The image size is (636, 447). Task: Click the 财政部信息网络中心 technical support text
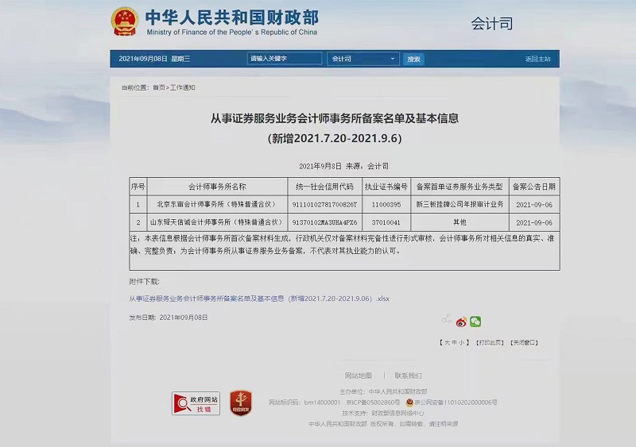click(x=398, y=414)
